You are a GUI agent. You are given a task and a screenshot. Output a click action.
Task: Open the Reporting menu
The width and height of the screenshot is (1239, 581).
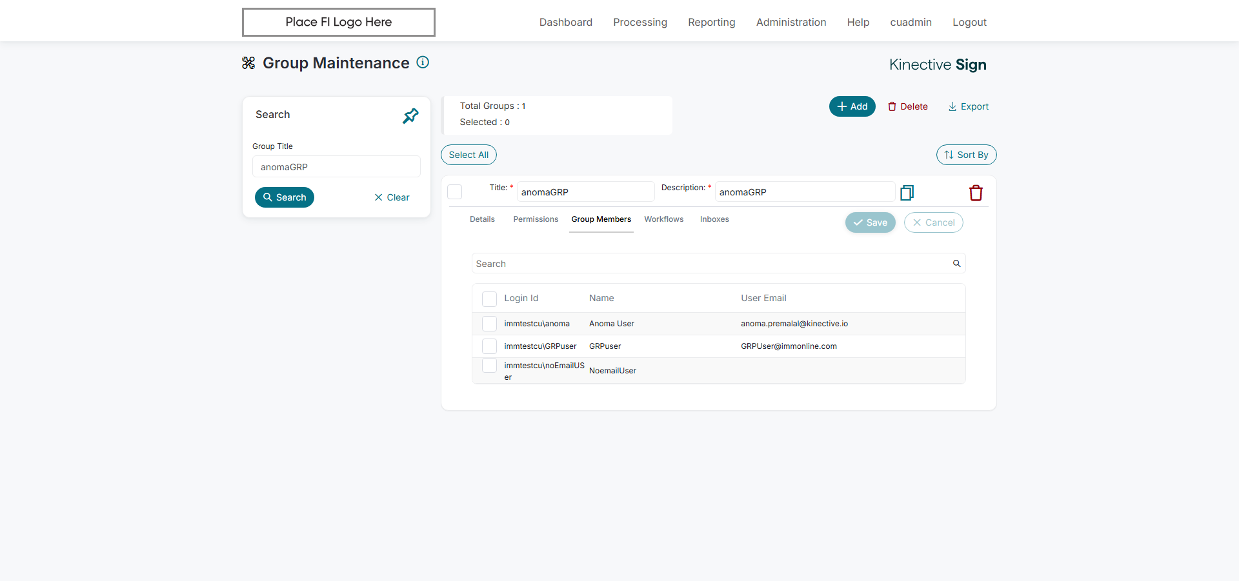pyautogui.click(x=712, y=22)
